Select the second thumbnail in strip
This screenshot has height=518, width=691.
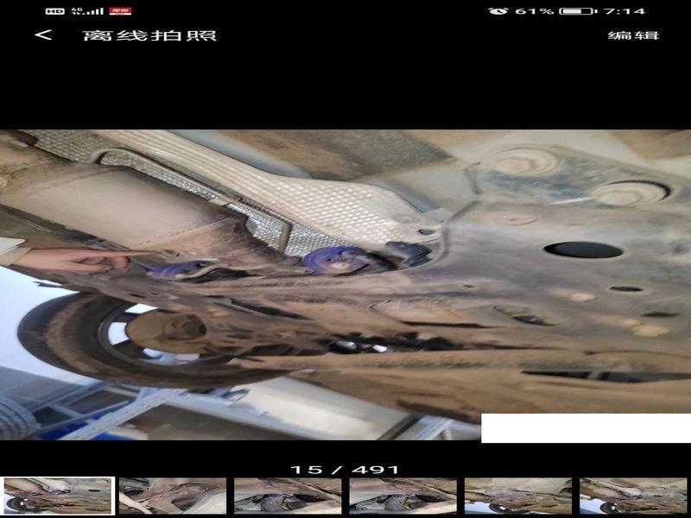pos(173,496)
